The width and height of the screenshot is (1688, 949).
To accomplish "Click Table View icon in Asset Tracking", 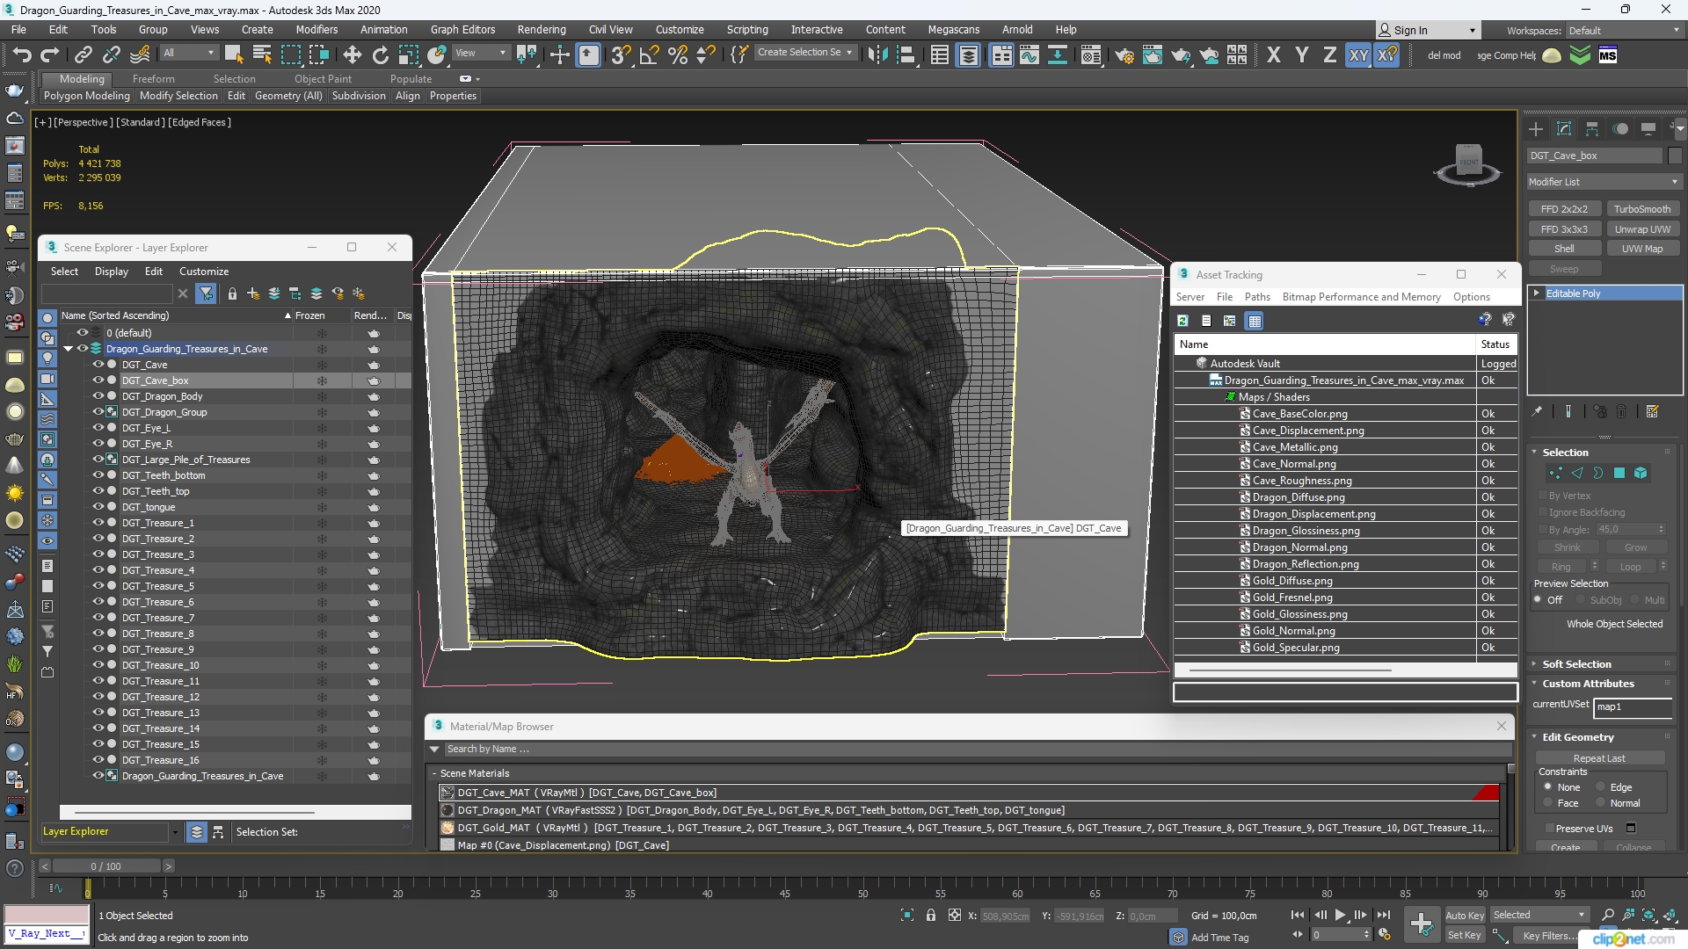I will (x=1255, y=321).
